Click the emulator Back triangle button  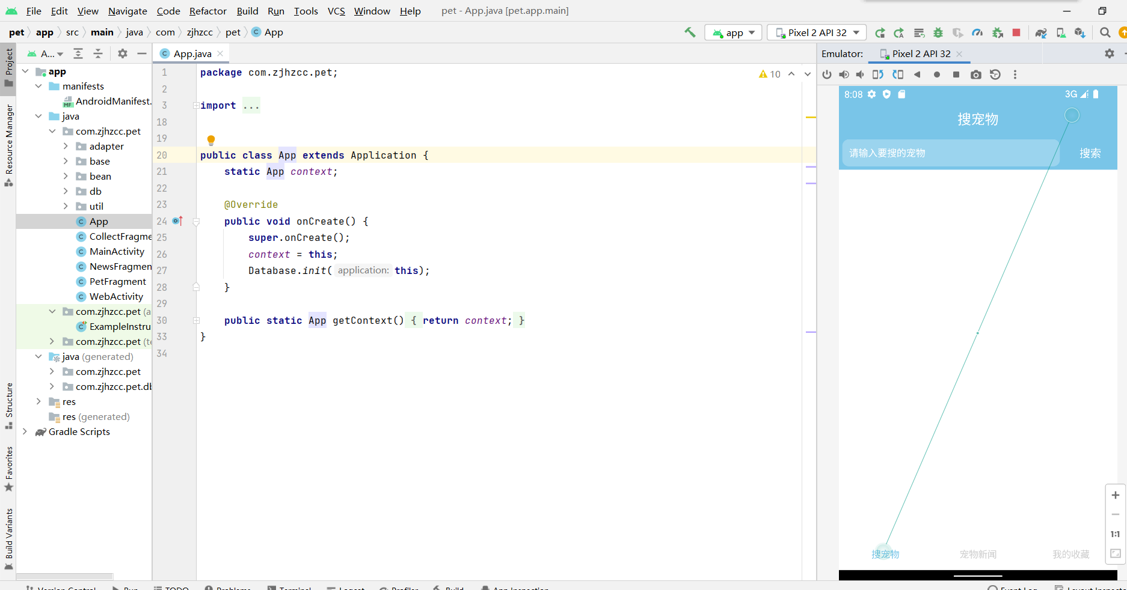917,75
